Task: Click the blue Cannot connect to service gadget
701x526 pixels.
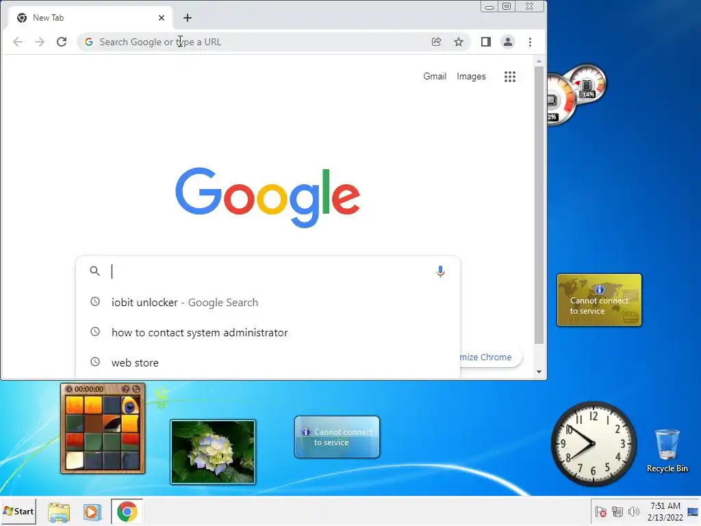Action: point(337,437)
